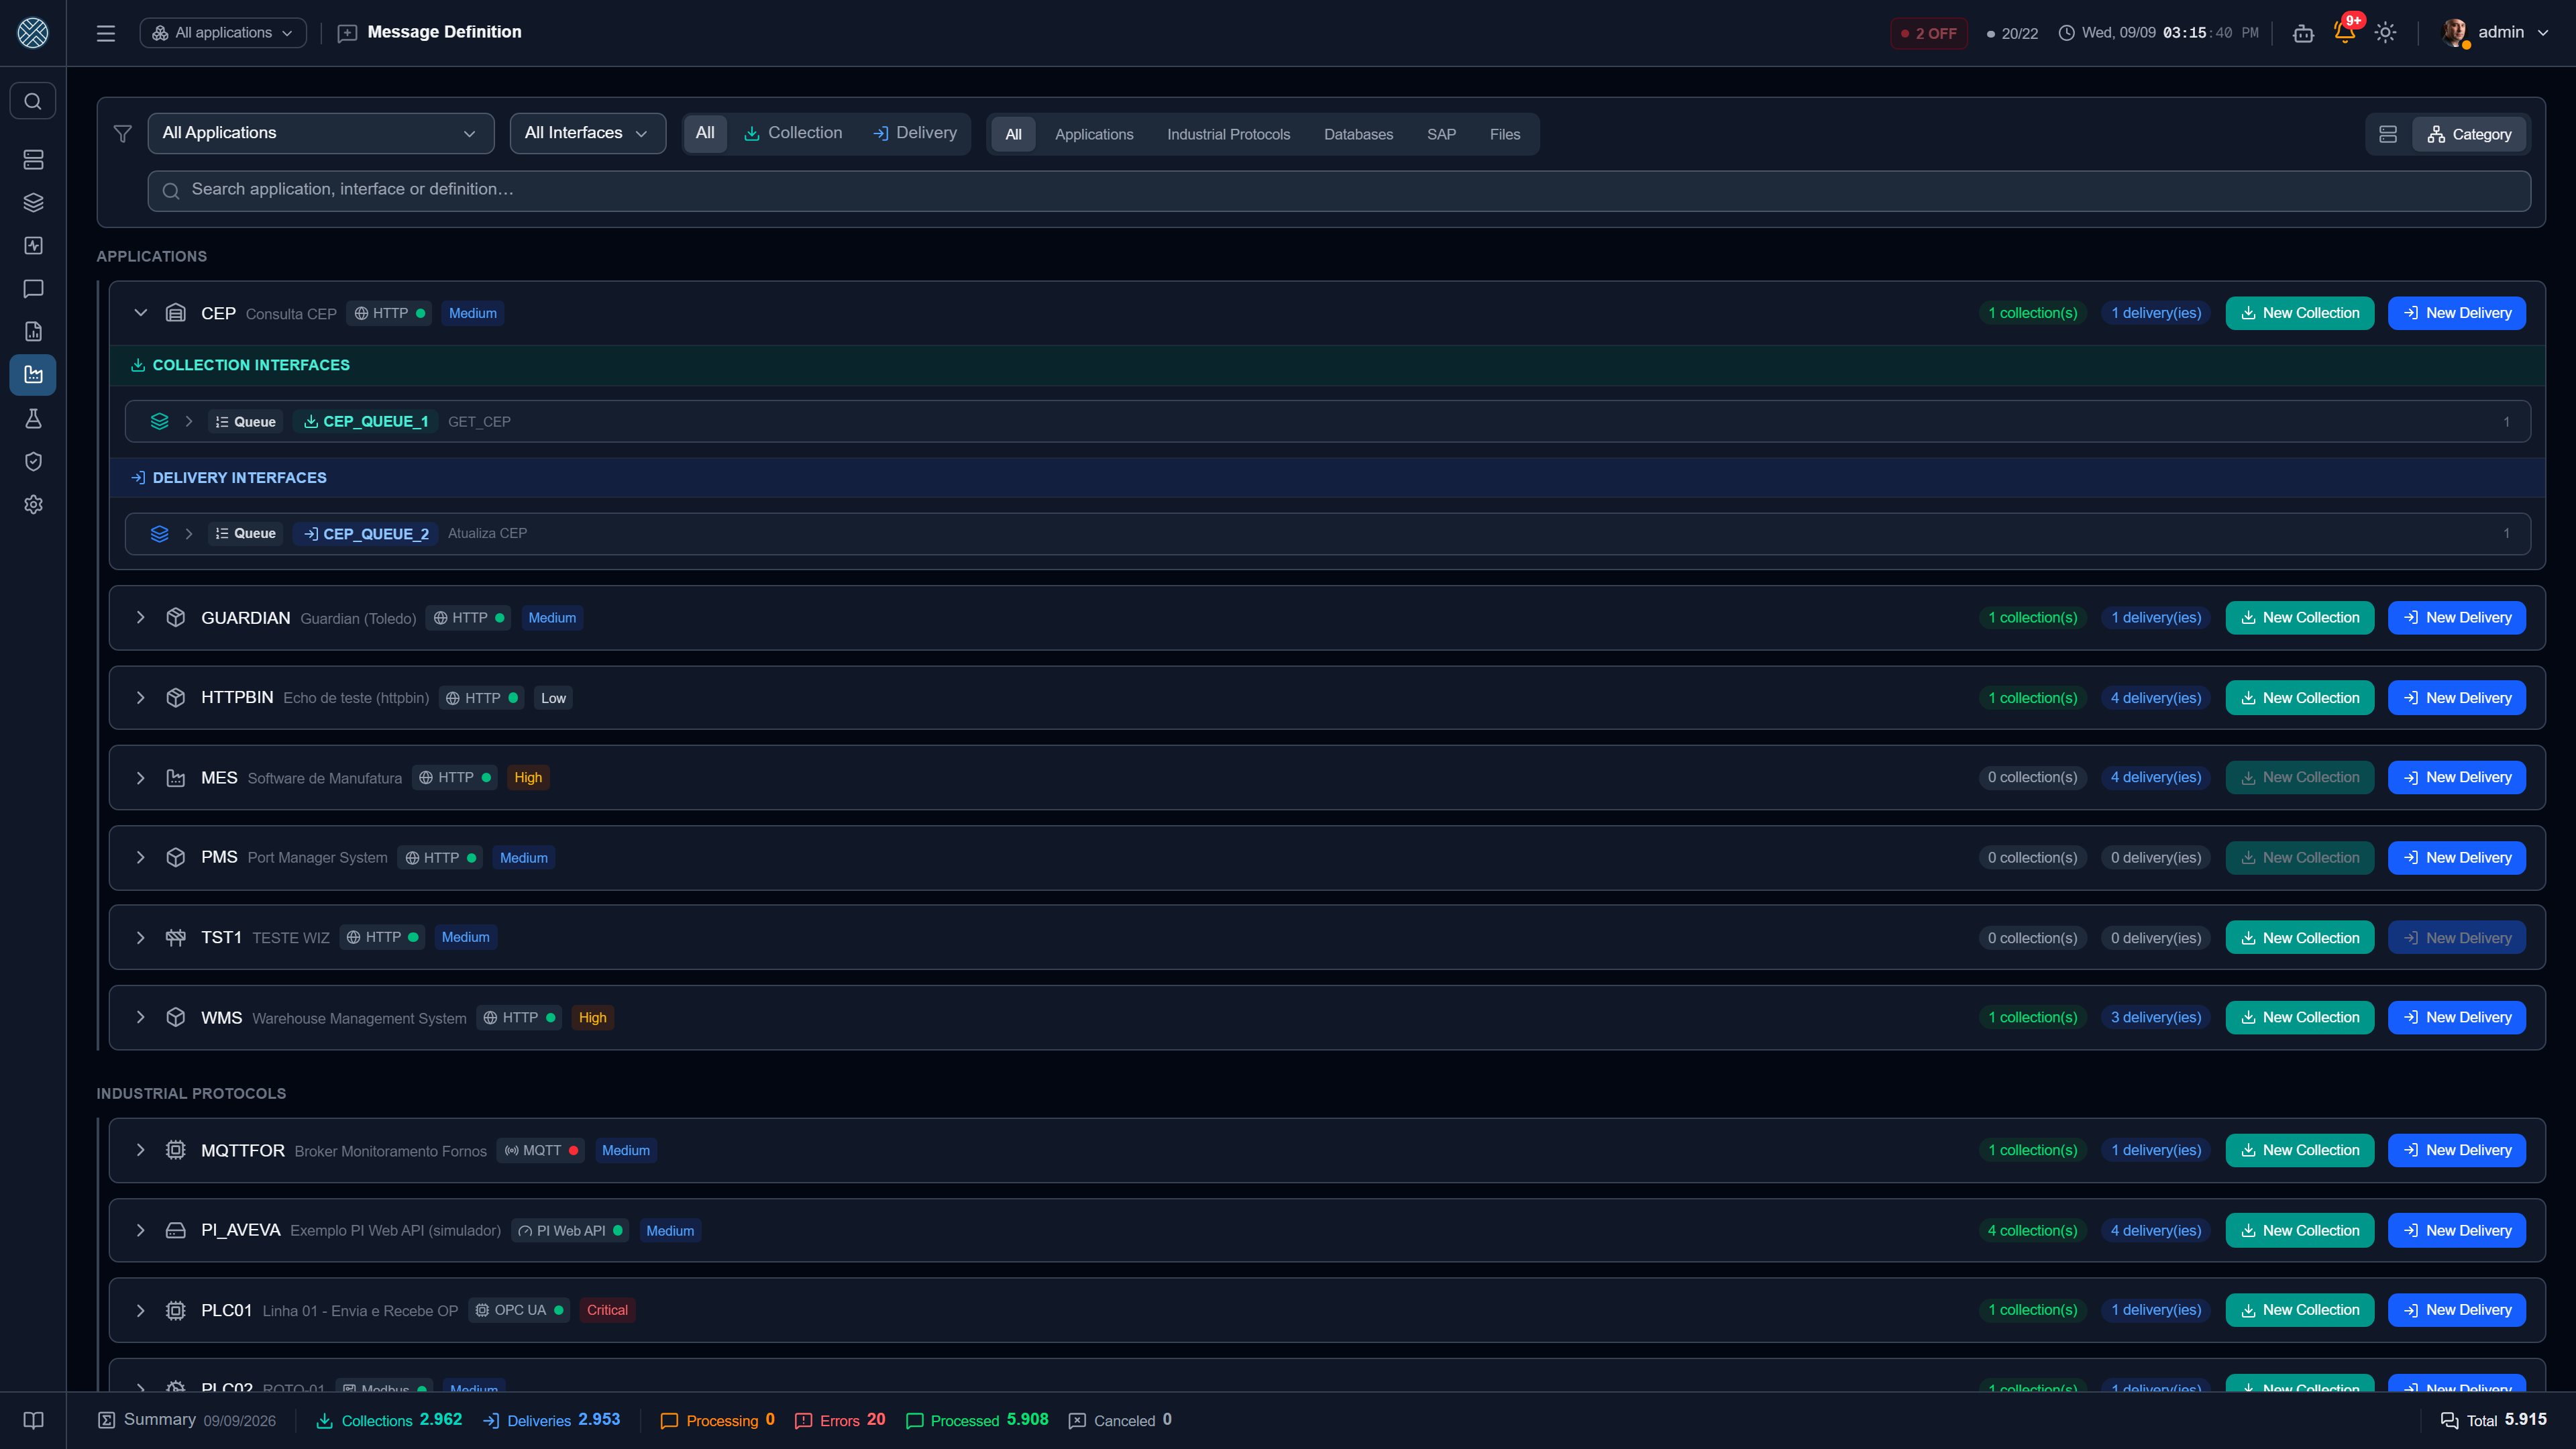Image resolution: width=2576 pixels, height=1449 pixels.
Task: Click the robot assistant icon in header
Action: (x=2303, y=33)
